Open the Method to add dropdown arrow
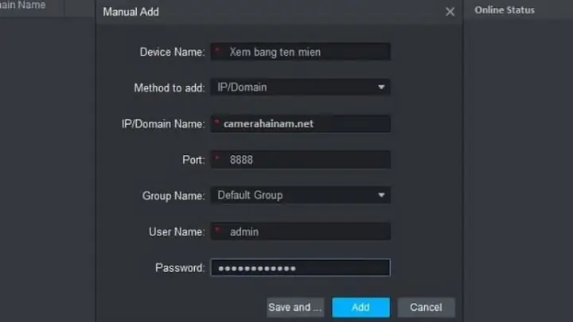This screenshot has height=322, width=573. point(381,87)
